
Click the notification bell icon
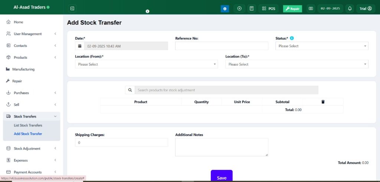[350, 8]
